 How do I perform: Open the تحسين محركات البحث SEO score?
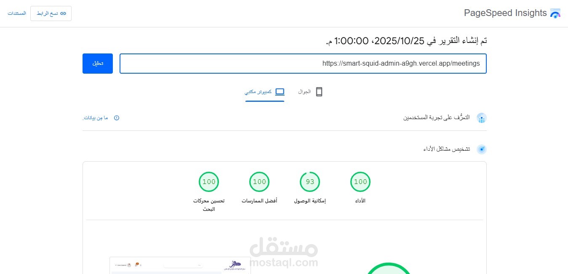click(x=209, y=182)
